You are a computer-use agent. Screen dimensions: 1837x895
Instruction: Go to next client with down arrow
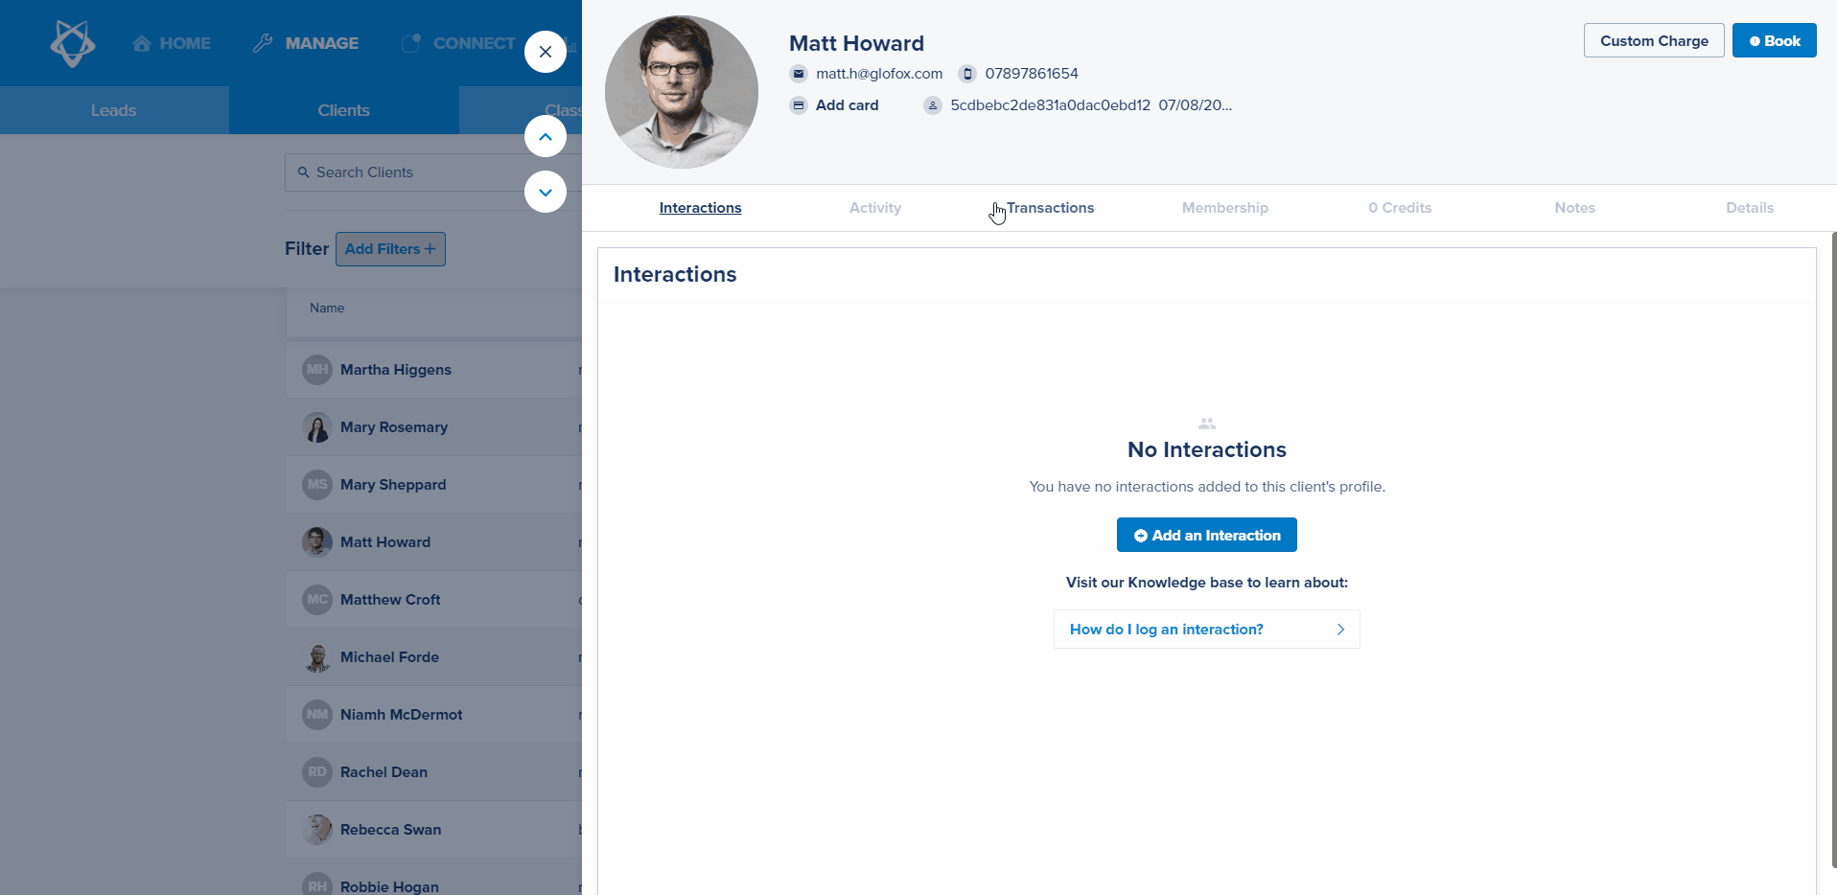click(546, 192)
